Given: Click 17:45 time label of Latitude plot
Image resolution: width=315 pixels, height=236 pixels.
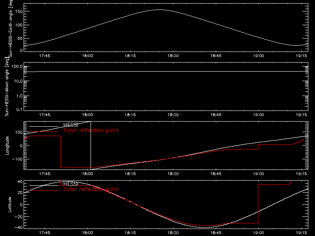Looking at the screenshot, I should point(44,233).
